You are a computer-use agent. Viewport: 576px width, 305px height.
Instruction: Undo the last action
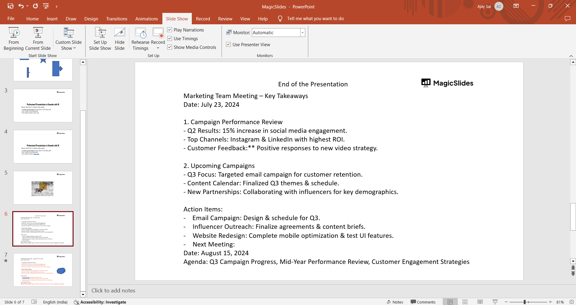tap(21, 6)
